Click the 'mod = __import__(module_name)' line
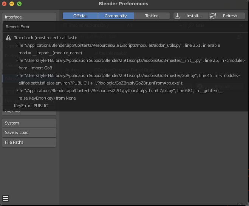 pyautogui.click(x=50, y=53)
